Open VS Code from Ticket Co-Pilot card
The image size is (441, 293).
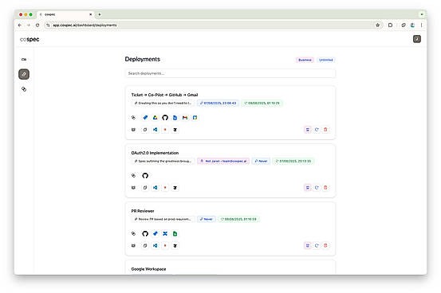pyautogui.click(x=155, y=130)
